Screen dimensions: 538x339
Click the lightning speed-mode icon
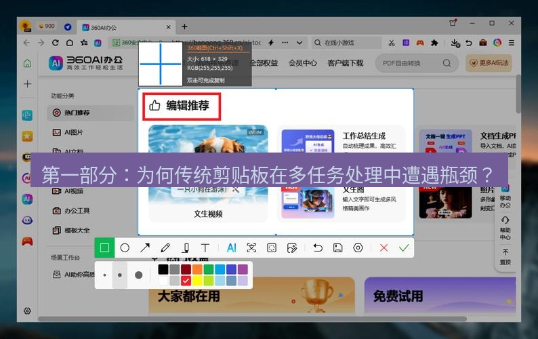click(271, 43)
